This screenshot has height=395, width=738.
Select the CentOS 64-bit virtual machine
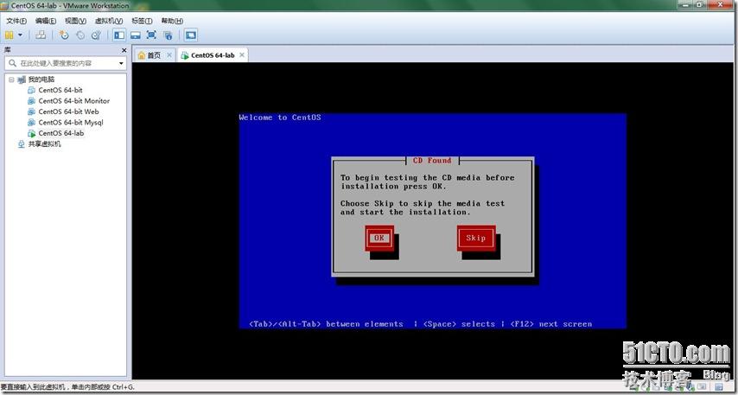point(60,90)
